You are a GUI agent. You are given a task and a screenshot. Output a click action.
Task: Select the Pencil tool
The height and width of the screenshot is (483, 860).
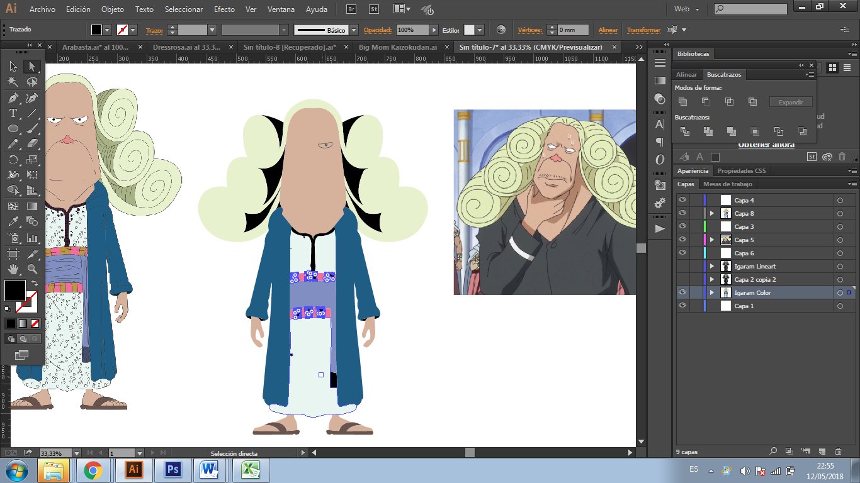(13, 144)
